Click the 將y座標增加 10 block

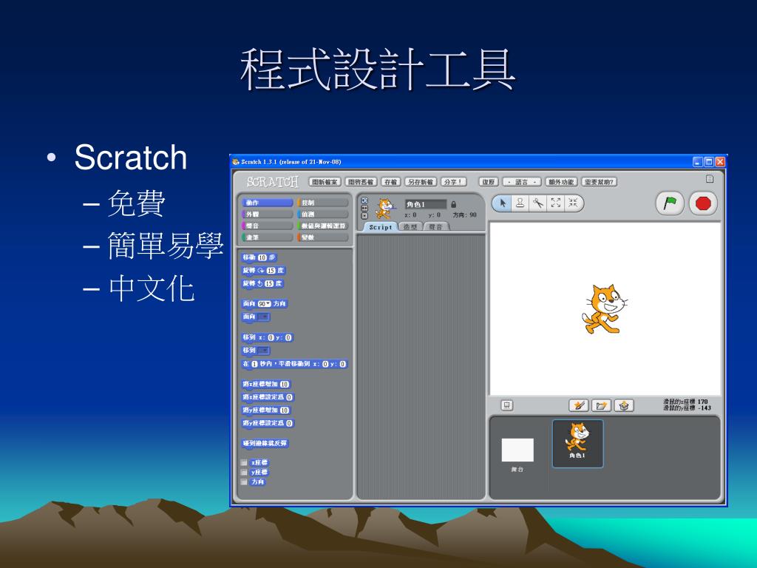pos(266,410)
